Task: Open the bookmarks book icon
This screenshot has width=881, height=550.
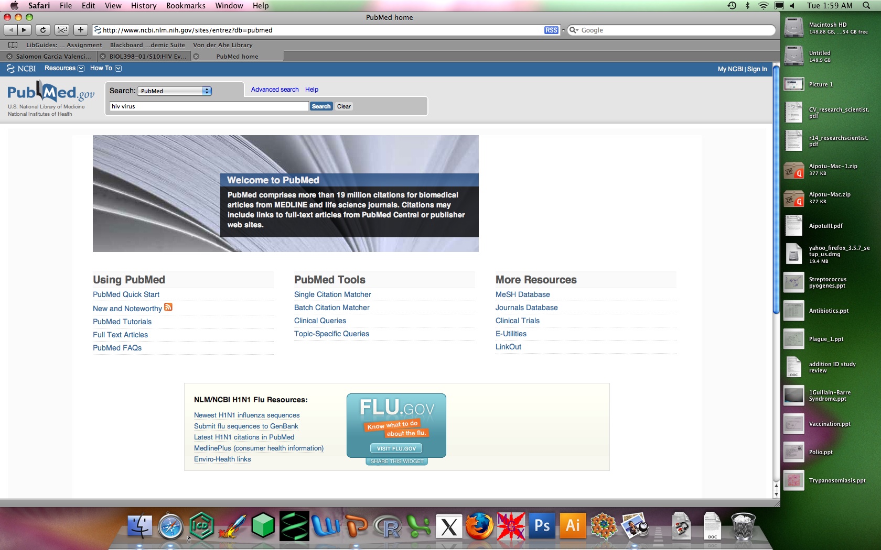Action: (13, 45)
